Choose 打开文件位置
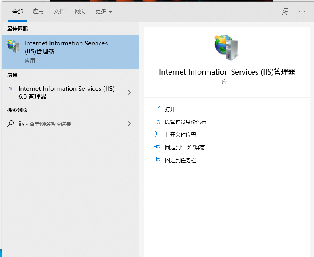This screenshot has width=314, height=257. 181,135
